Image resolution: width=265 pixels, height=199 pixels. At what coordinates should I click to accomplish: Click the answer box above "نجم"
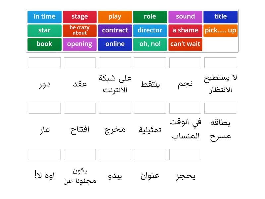click(x=185, y=63)
